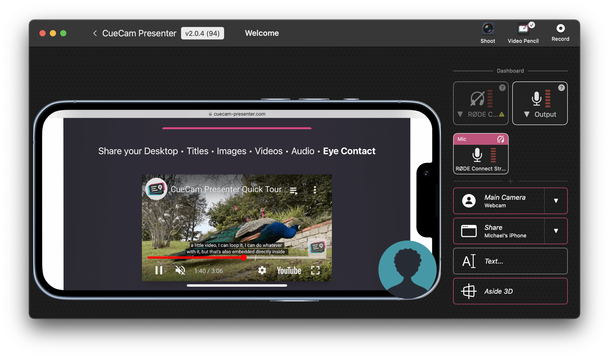This screenshot has height=357, width=609.
Task: Unmute the YouTube video audio
Action: click(x=180, y=270)
